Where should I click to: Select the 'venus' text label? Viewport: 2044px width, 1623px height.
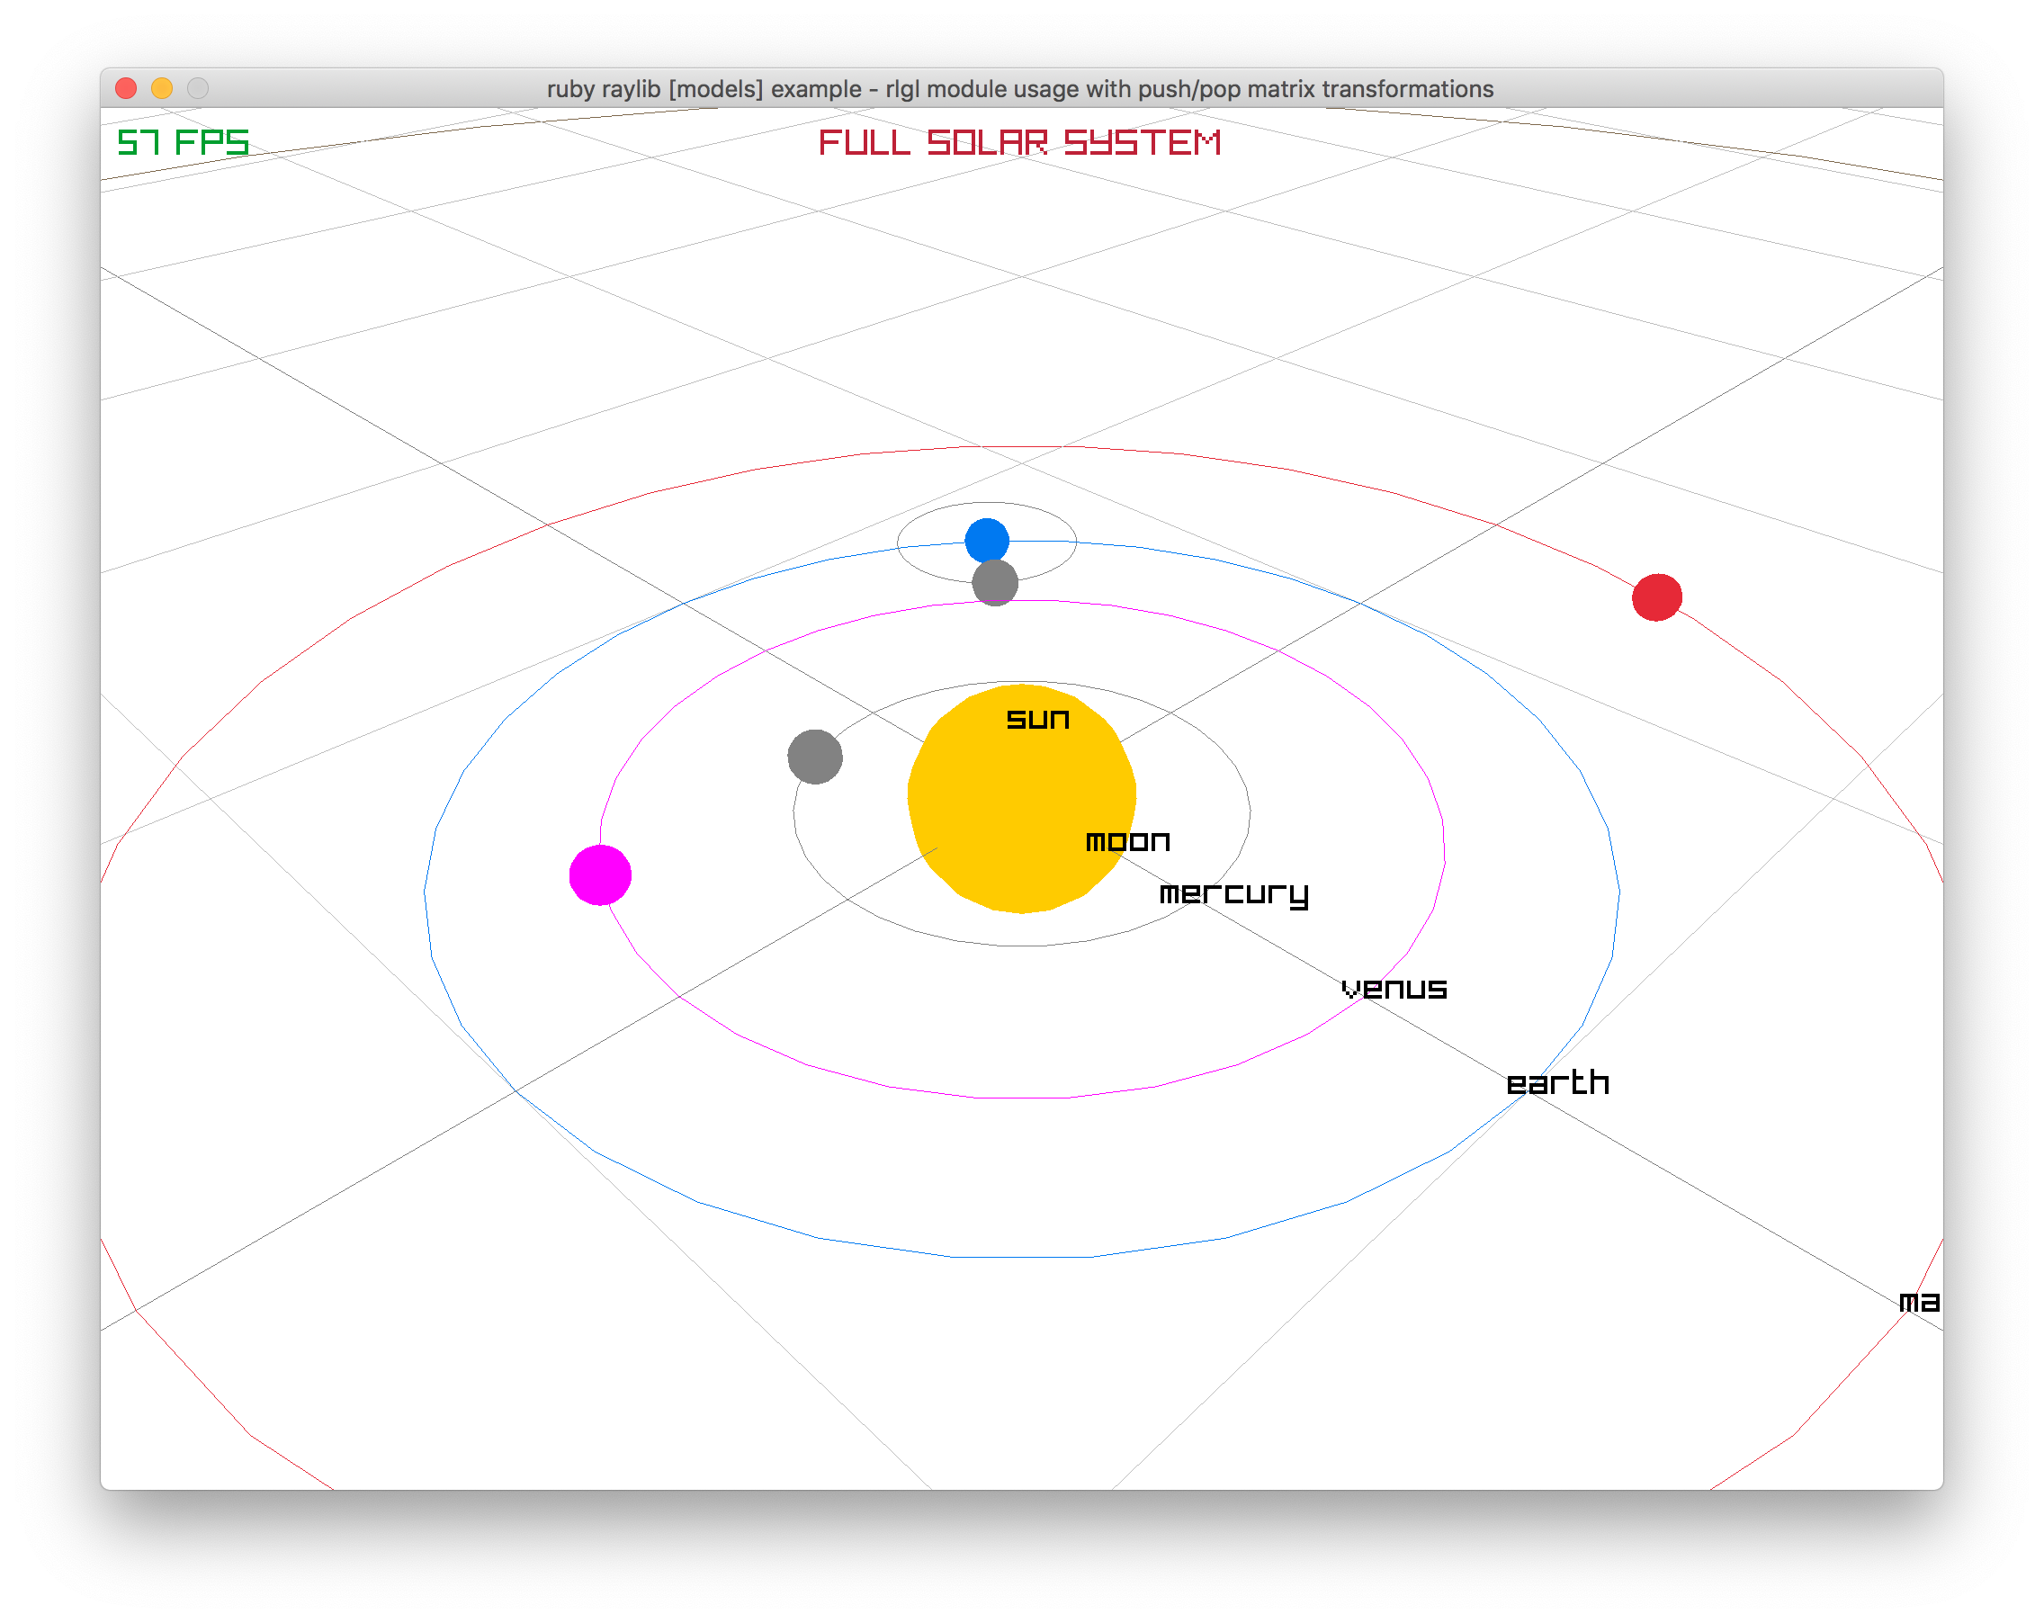1394,988
